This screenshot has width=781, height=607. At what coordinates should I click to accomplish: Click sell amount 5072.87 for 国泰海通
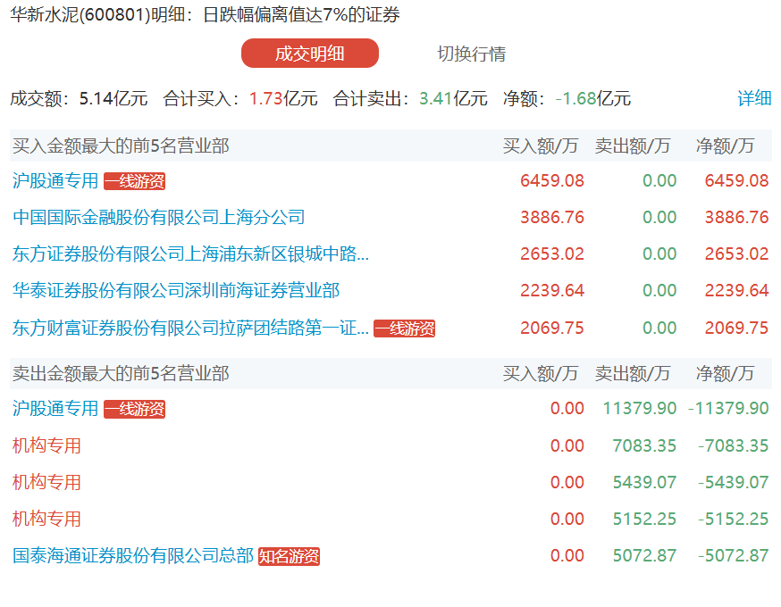coord(644,556)
